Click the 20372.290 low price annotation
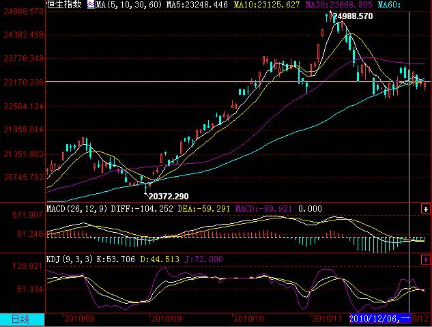 (169, 197)
